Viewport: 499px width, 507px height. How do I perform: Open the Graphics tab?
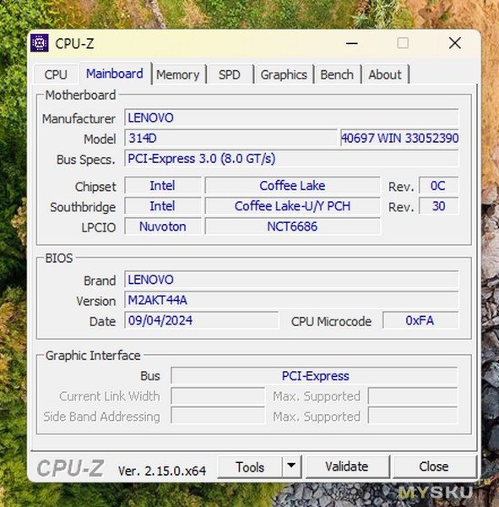click(284, 74)
